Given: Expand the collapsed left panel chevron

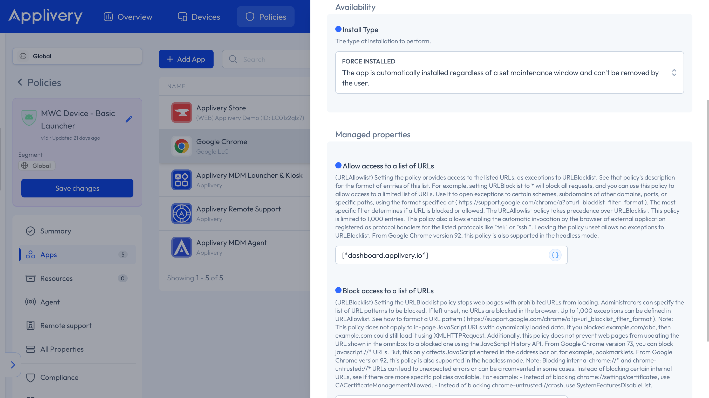Looking at the screenshot, I should 13,365.
